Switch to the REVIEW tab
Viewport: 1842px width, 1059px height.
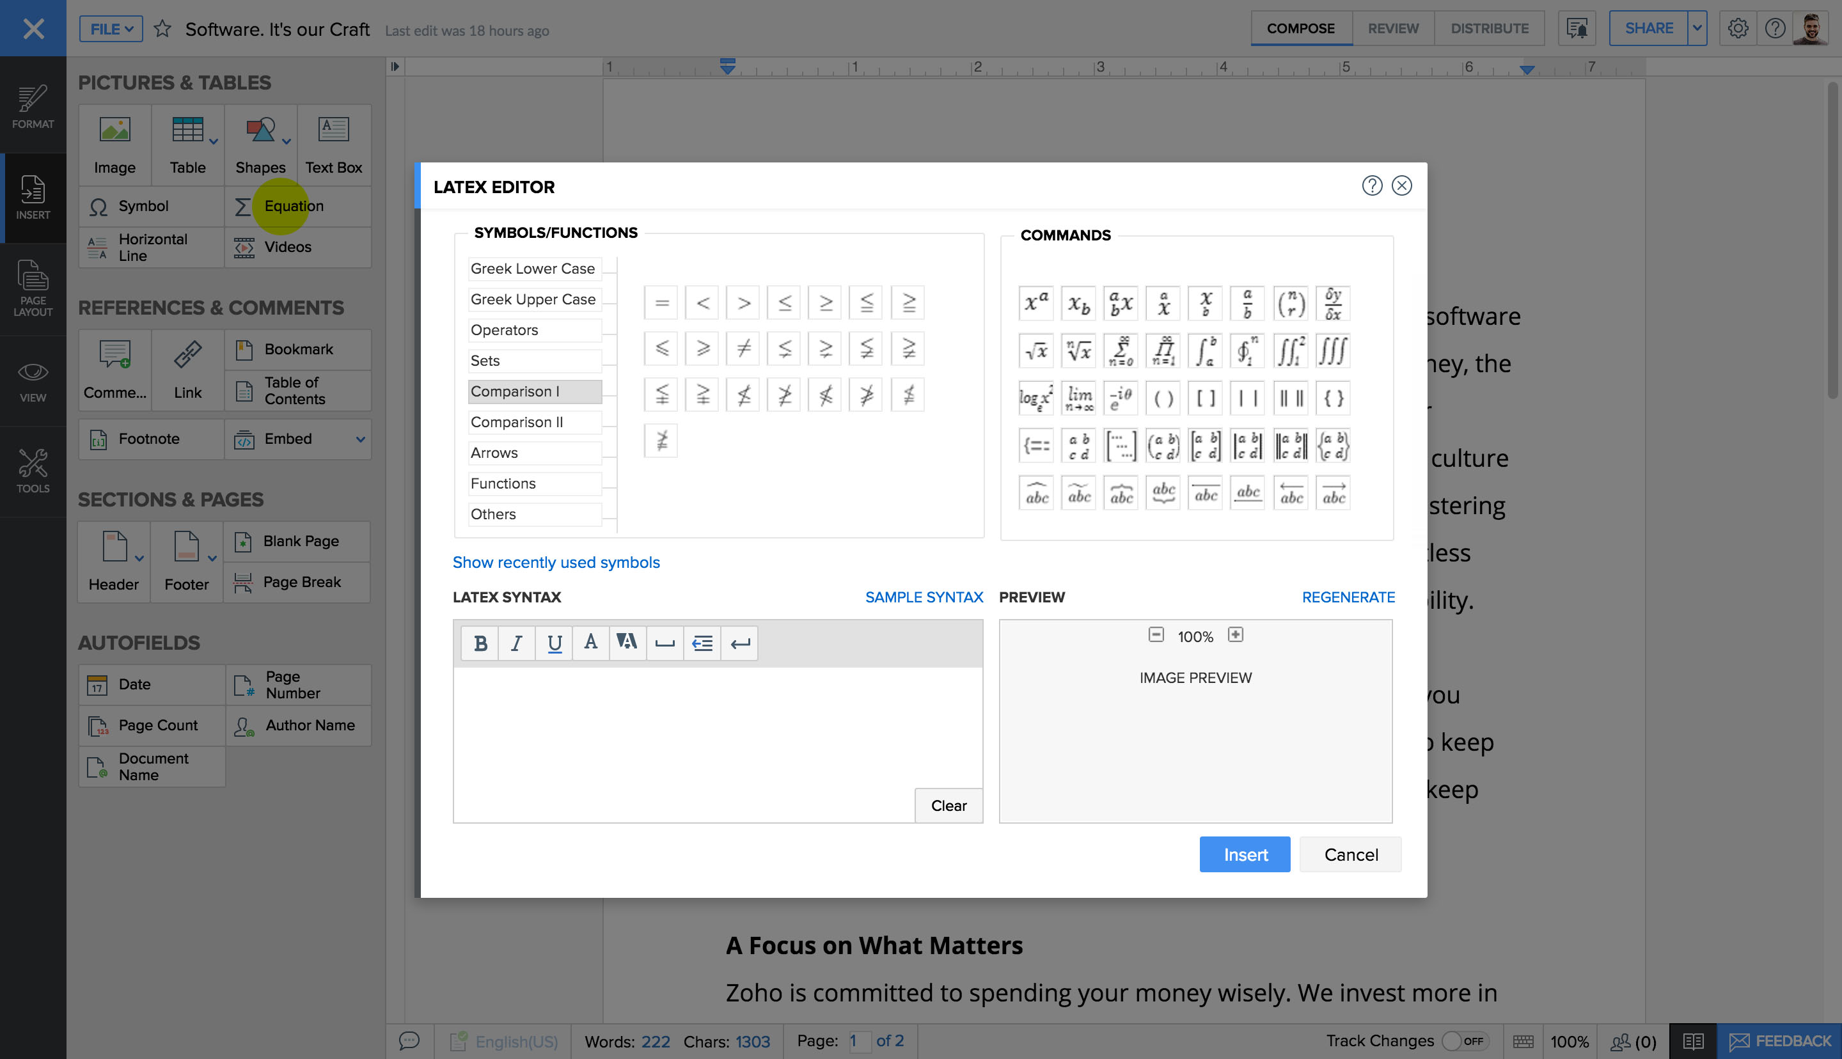pos(1392,27)
